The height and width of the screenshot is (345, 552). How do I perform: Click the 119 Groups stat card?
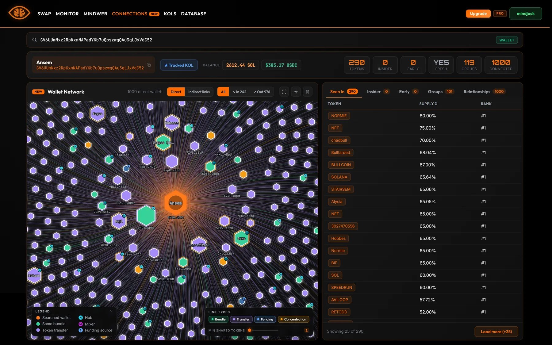[x=469, y=65]
